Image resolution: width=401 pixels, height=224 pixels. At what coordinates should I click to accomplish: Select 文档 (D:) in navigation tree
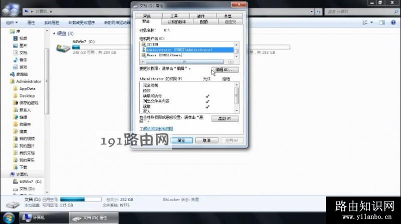click(27, 188)
